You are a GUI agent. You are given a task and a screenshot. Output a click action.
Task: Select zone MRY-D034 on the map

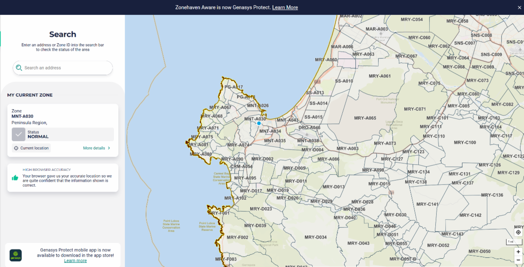(x=316, y=237)
